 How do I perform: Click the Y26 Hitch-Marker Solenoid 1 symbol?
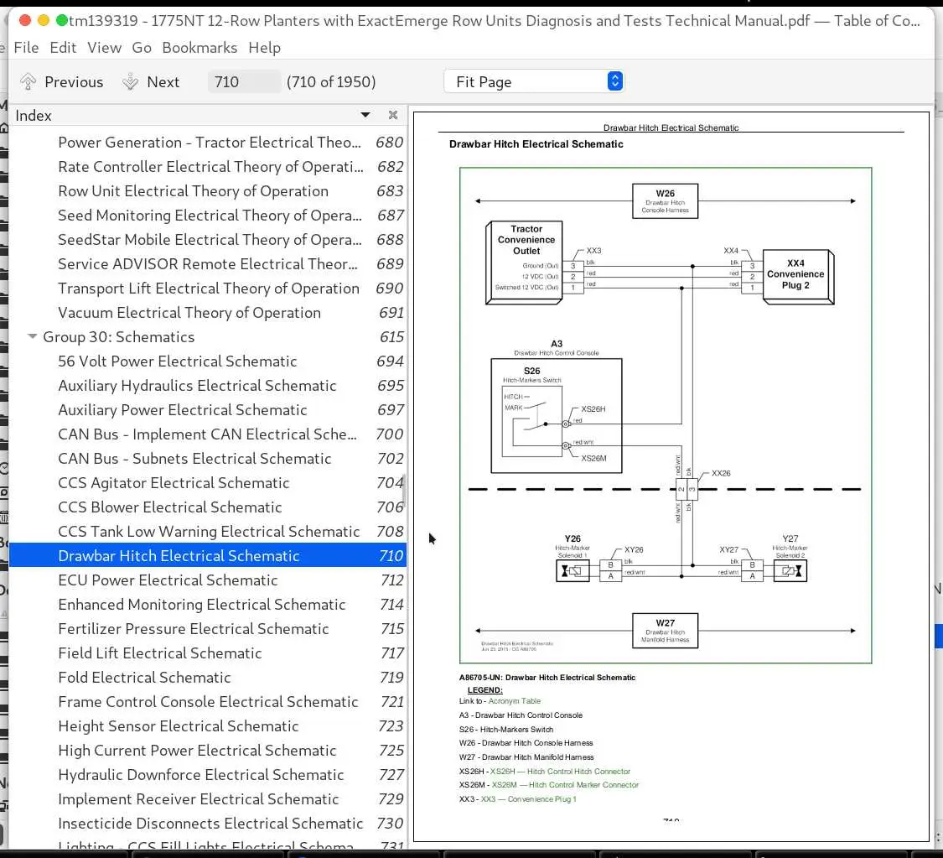pos(573,571)
